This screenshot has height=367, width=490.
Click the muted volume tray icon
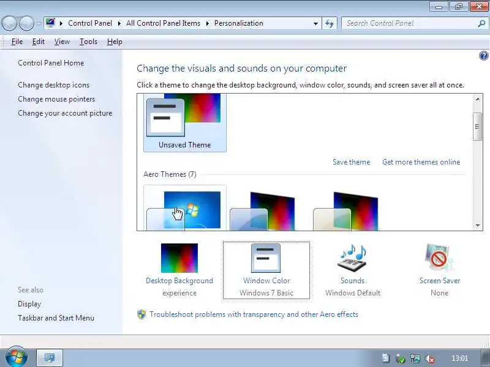click(x=431, y=358)
